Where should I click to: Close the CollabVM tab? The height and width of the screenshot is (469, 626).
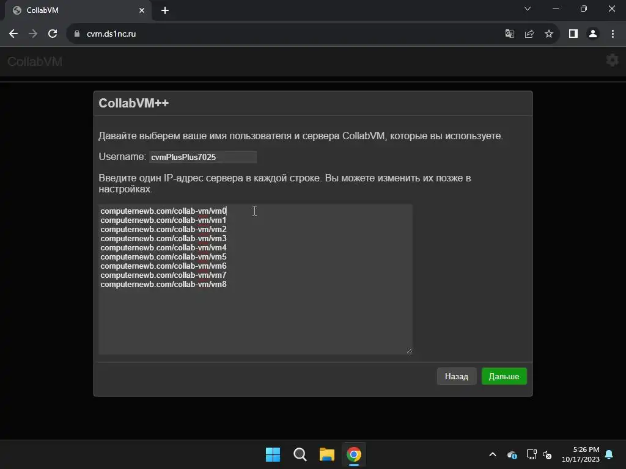pos(142,11)
